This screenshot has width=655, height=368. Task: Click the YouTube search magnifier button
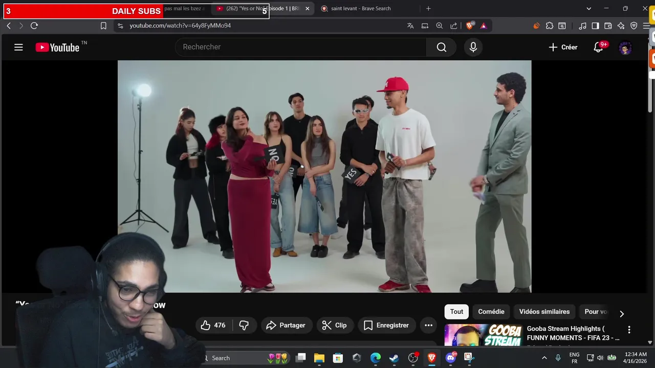[x=442, y=47]
